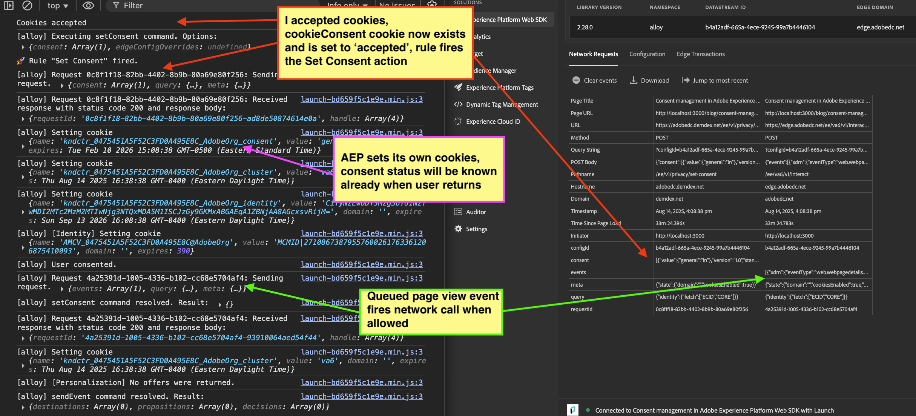
Task: Switch to the Network Requests tab
Action: (593, 54)
